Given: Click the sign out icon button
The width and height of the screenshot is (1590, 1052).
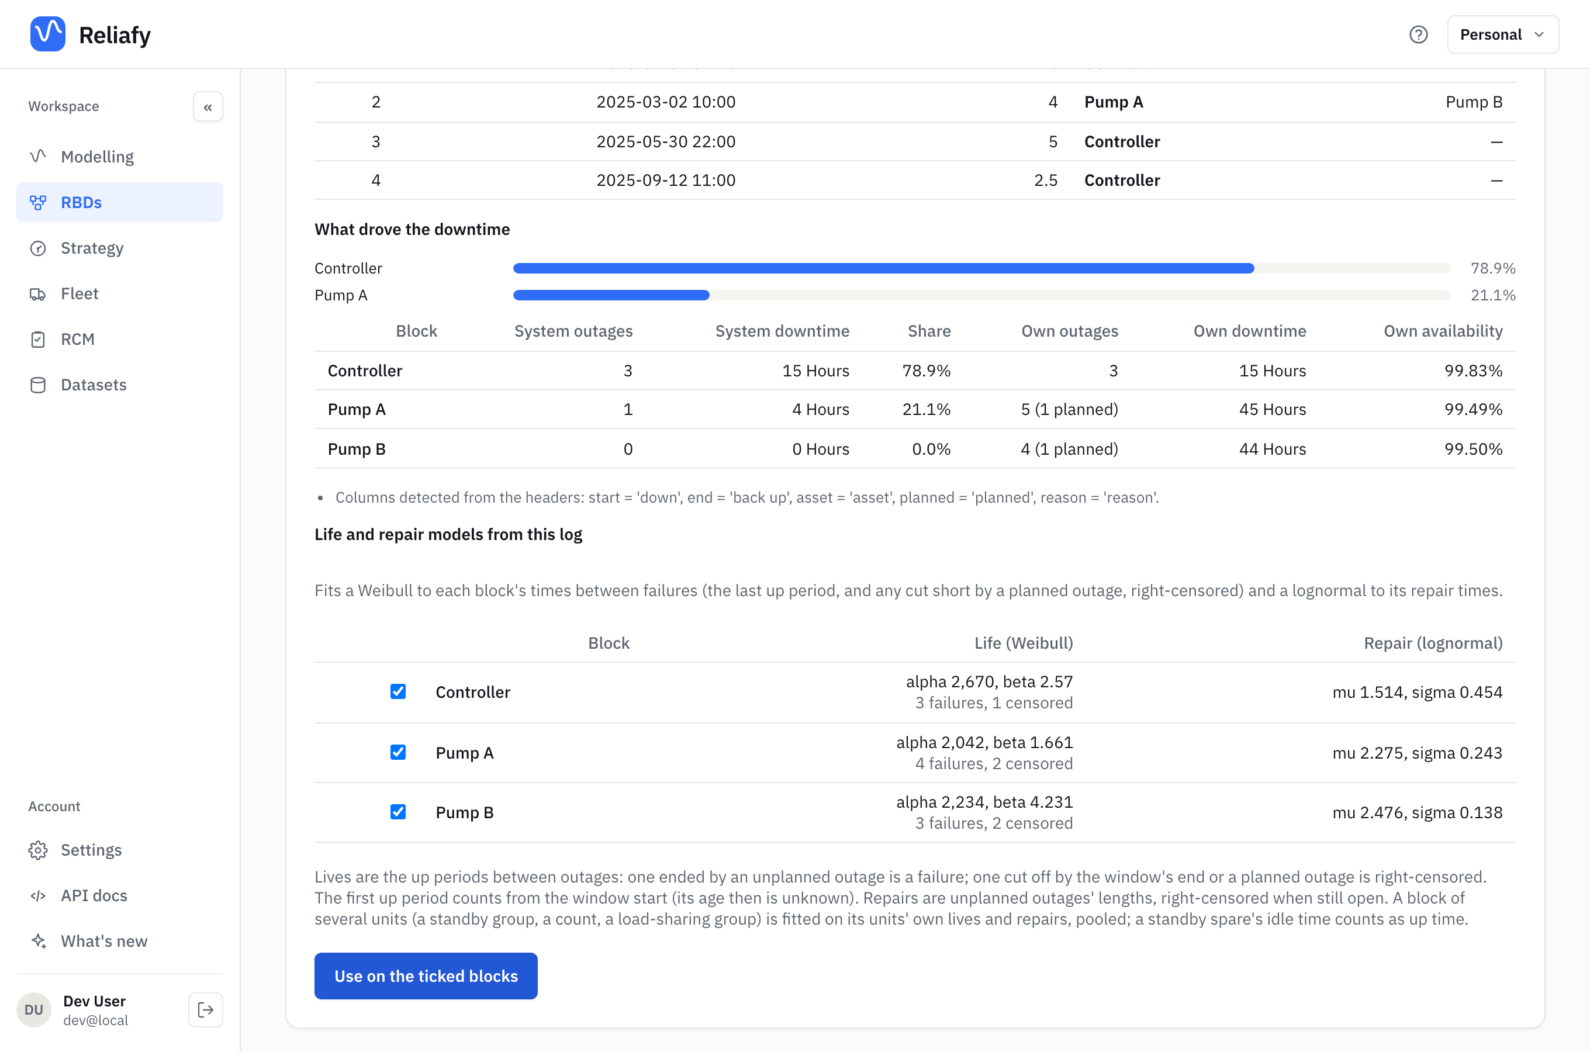Looking at the screenshot, I should point(205,1010).
